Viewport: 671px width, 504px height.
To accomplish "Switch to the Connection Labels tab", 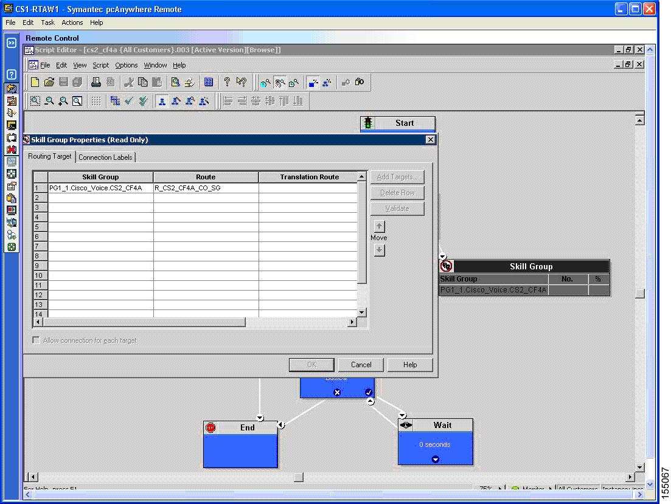I will point(105,157).
